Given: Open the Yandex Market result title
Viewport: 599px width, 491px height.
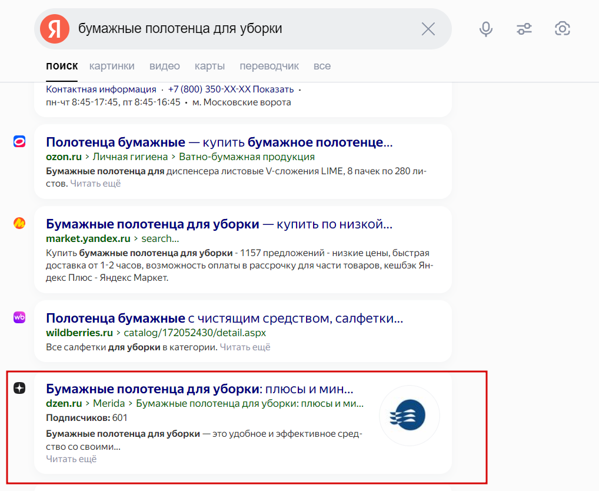Looking at the screenshot, I should tap(219, 224).
